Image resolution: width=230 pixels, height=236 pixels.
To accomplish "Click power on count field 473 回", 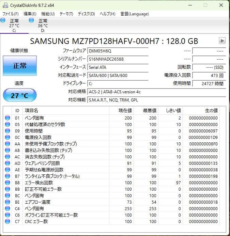I will click(209, 75).
